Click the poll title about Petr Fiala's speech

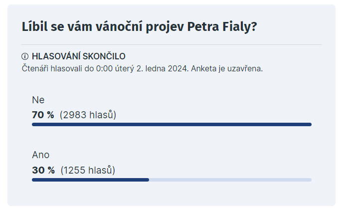pyautogui.click(x=140, y=27)
